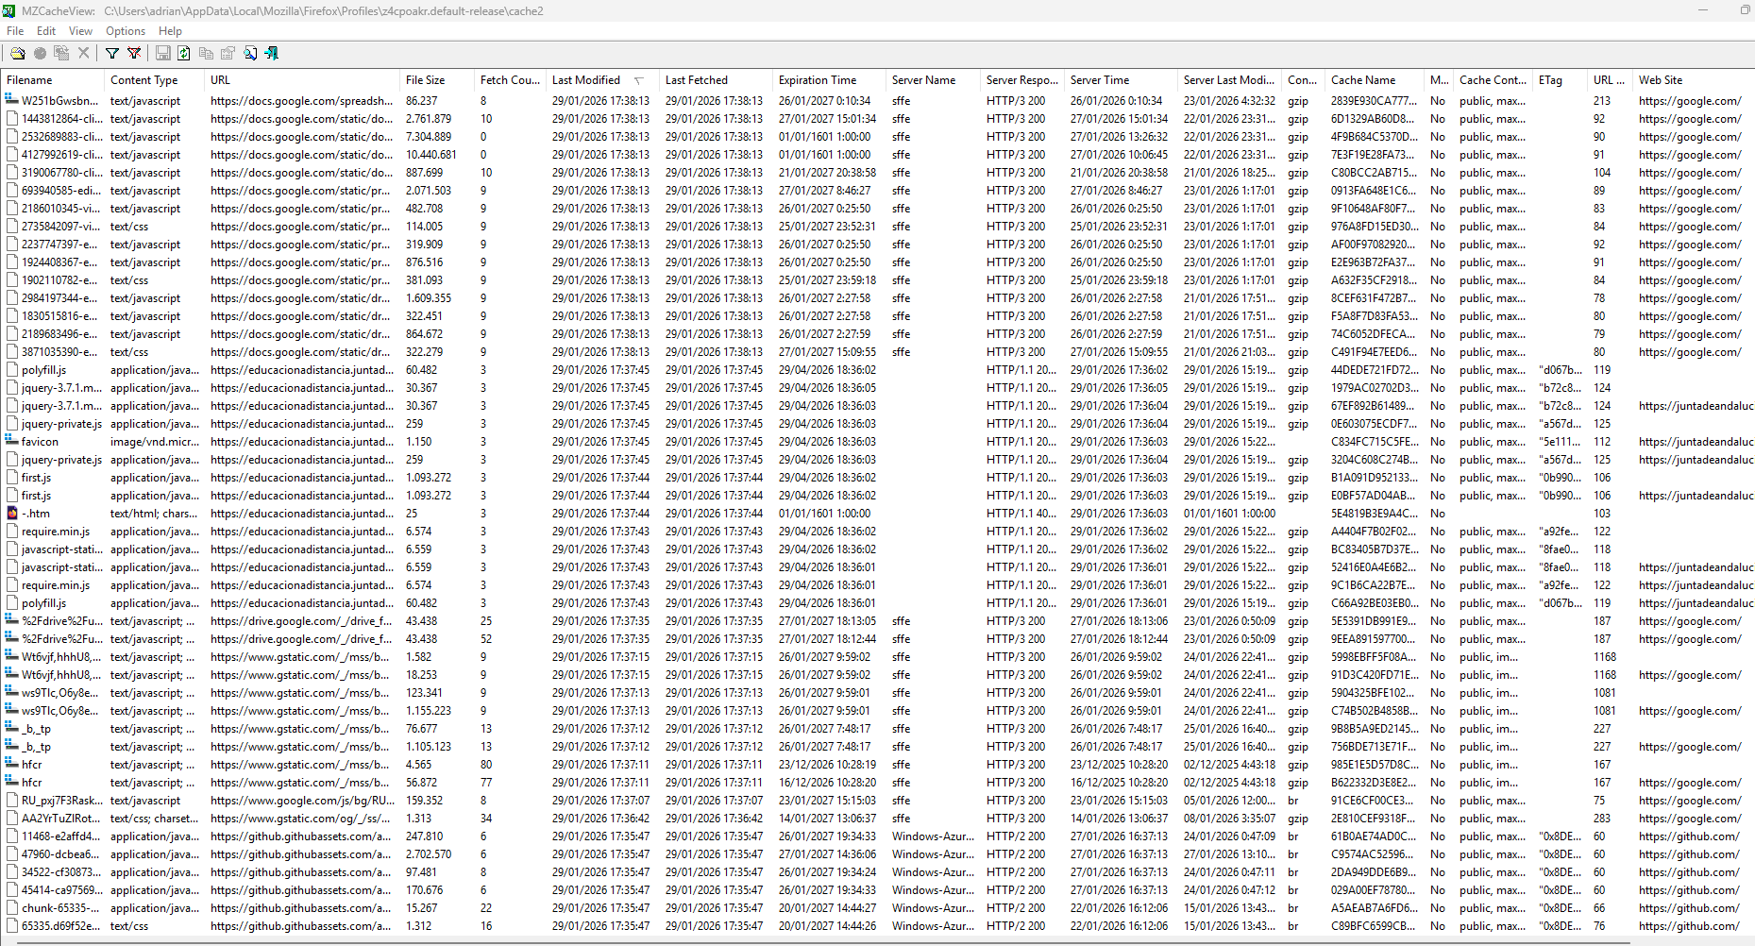Open Find using the magnifier icon
Viewport: 1755px width, 946px height.
(x=250, y=54)
